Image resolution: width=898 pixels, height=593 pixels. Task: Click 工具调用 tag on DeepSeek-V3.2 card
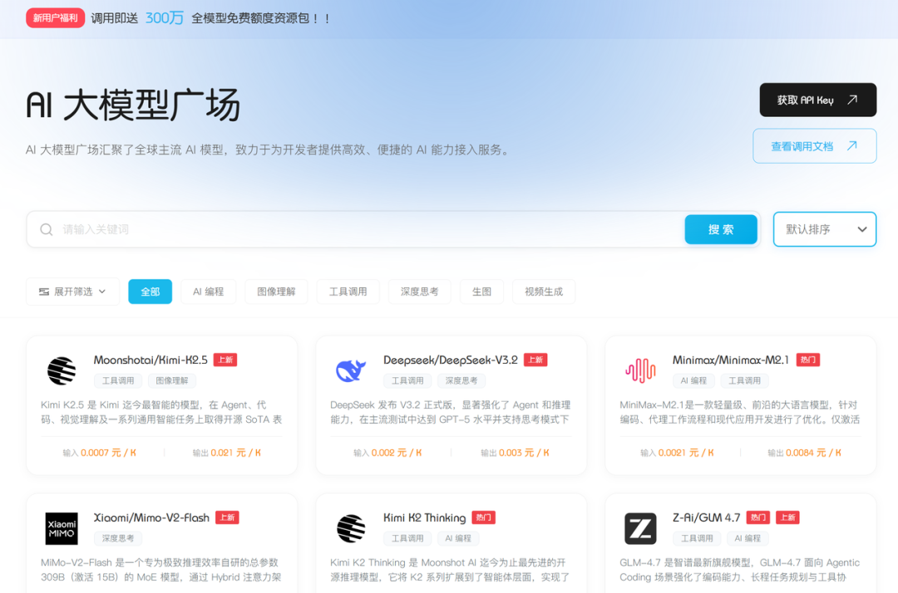point(407,380)
